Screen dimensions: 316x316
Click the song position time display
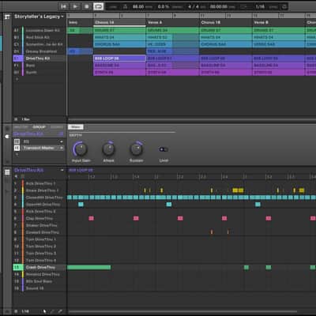coord(219,6)
